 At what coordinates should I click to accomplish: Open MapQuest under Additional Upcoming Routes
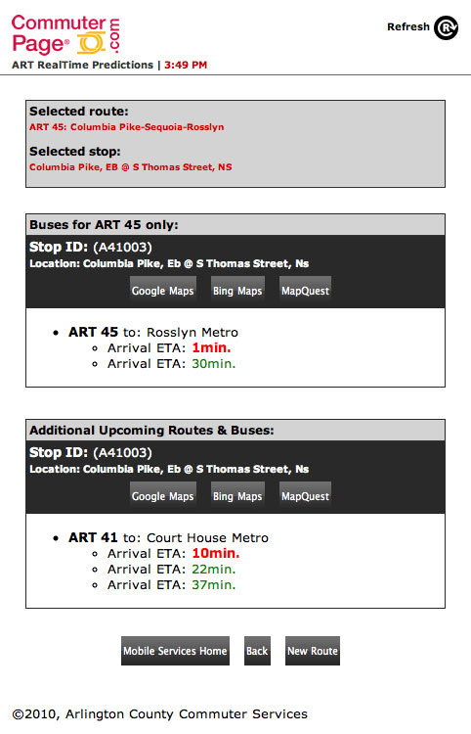click(x=305, y=496)
